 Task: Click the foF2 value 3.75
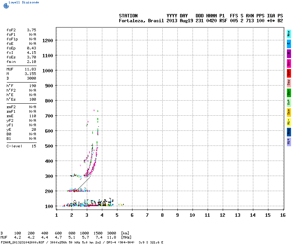pyautogui.click(x=31, y=30)
